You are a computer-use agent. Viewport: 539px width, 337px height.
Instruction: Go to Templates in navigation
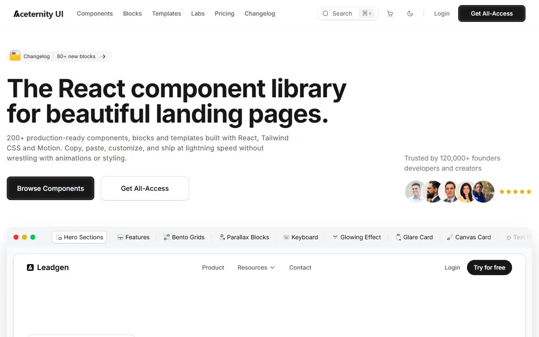click(166, 13)
